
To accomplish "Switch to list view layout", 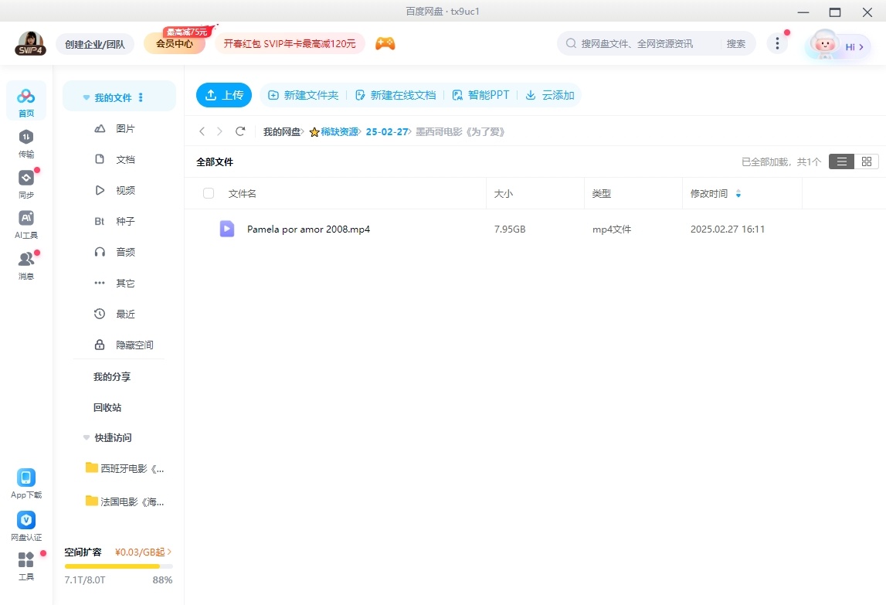I will click(x=841, y=161).
